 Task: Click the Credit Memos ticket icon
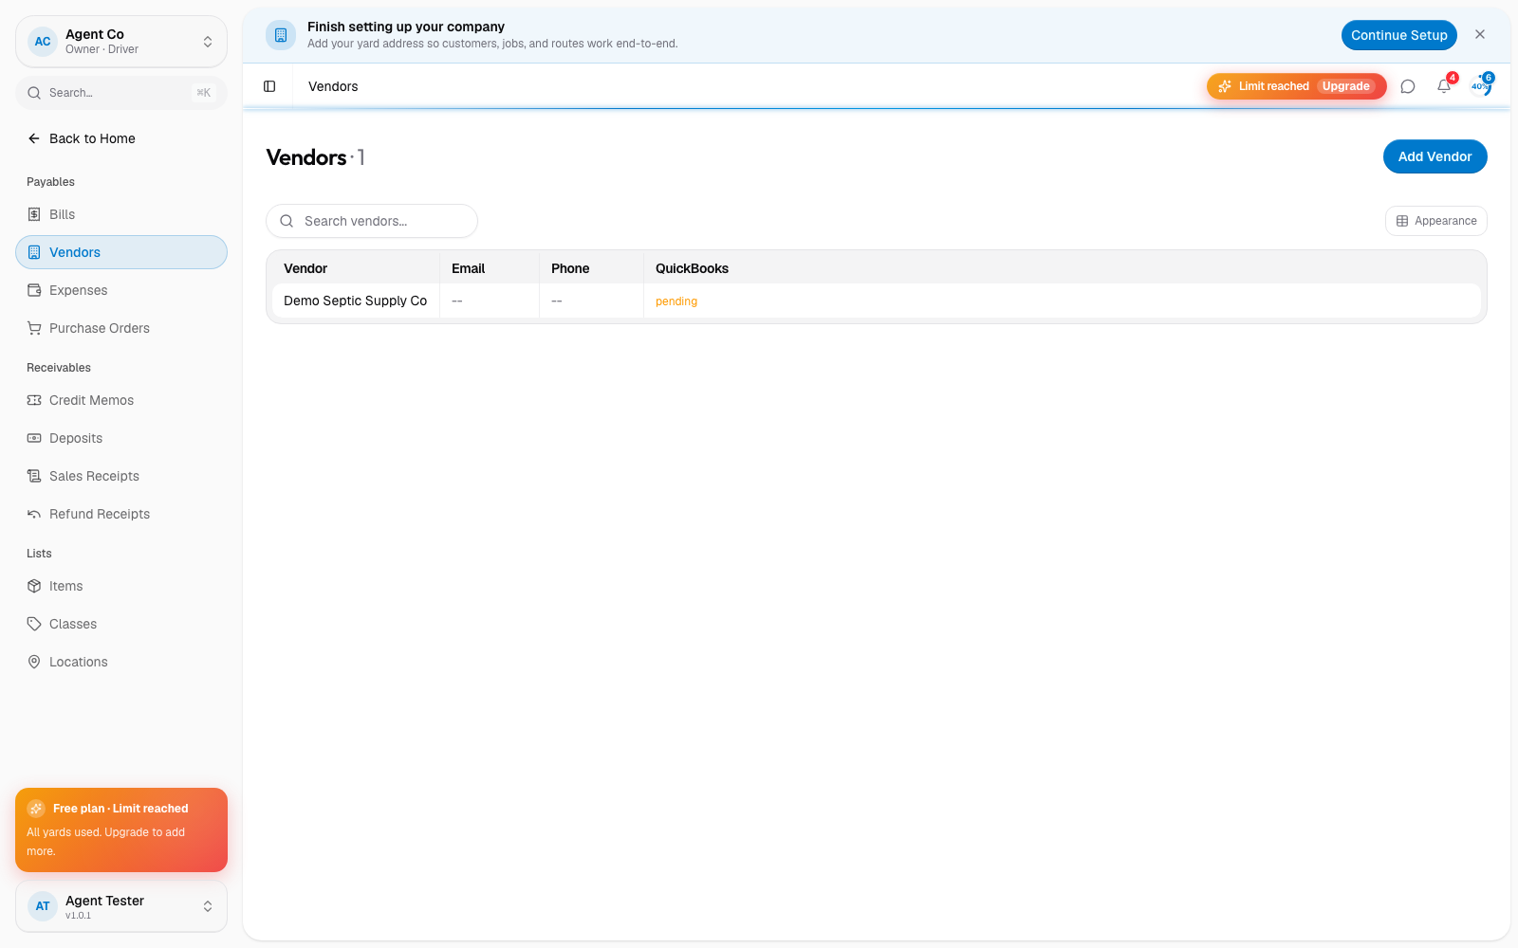pos(34,400)
